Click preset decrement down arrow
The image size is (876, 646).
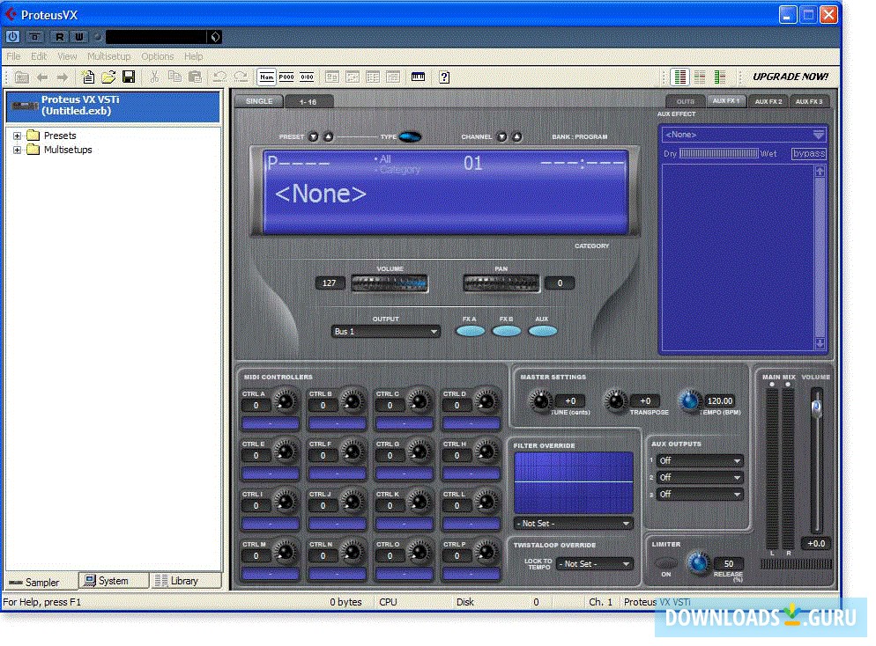pos(314,136)
